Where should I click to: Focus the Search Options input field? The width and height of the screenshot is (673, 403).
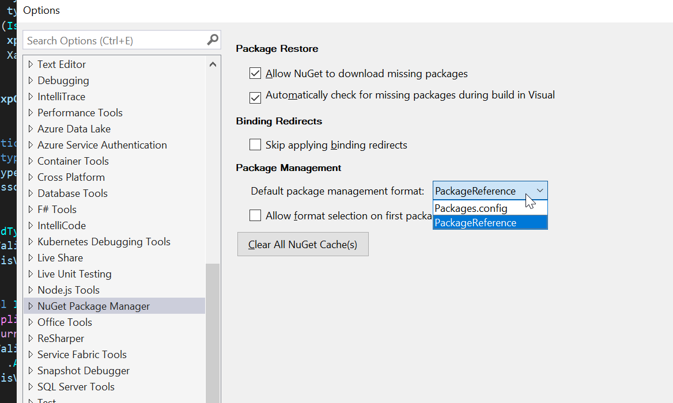point(115,40)
